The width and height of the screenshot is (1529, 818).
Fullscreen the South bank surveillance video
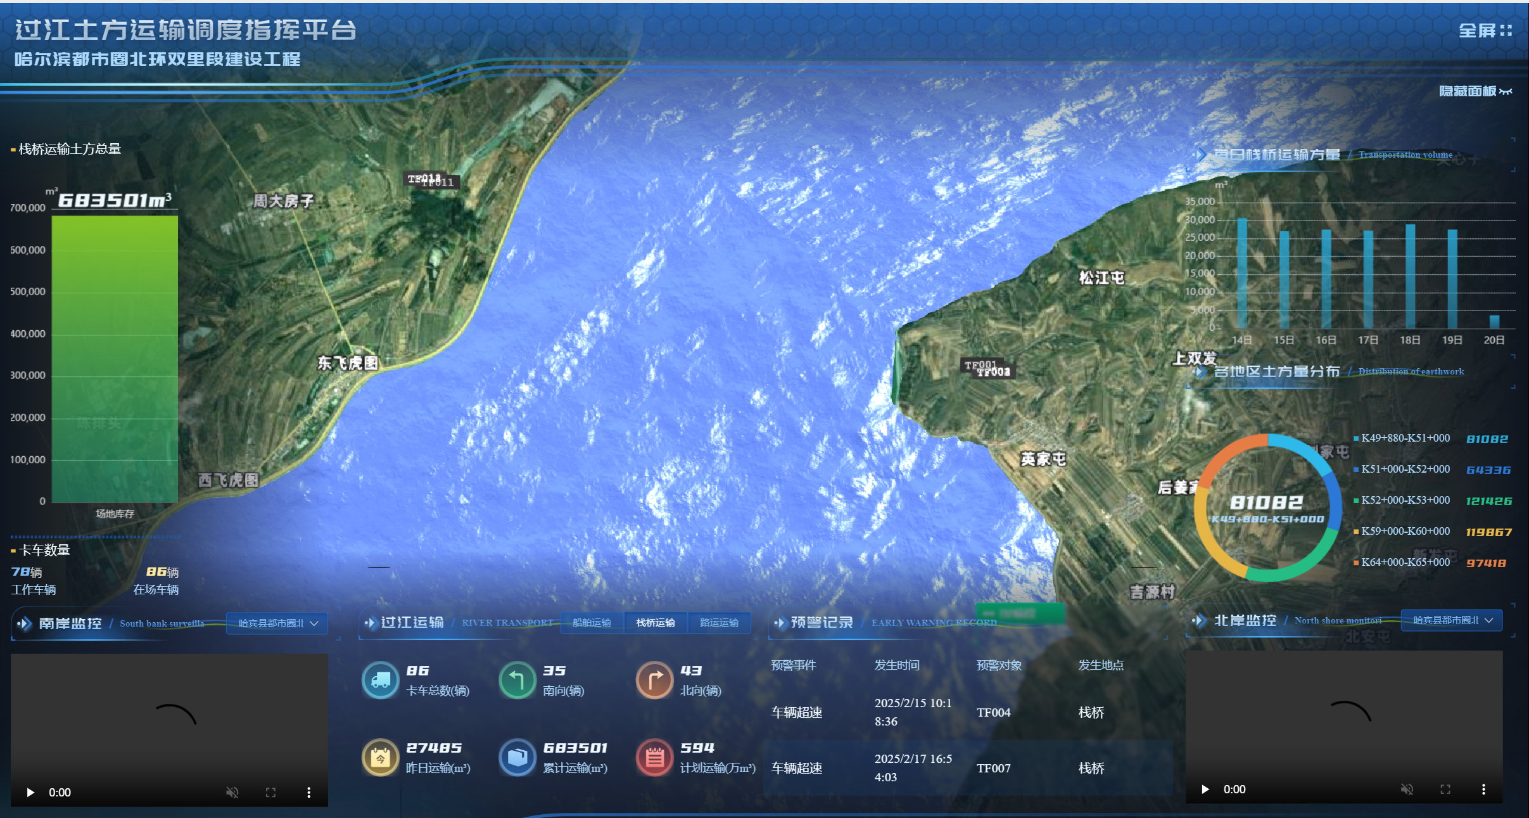tap(270, 792)
